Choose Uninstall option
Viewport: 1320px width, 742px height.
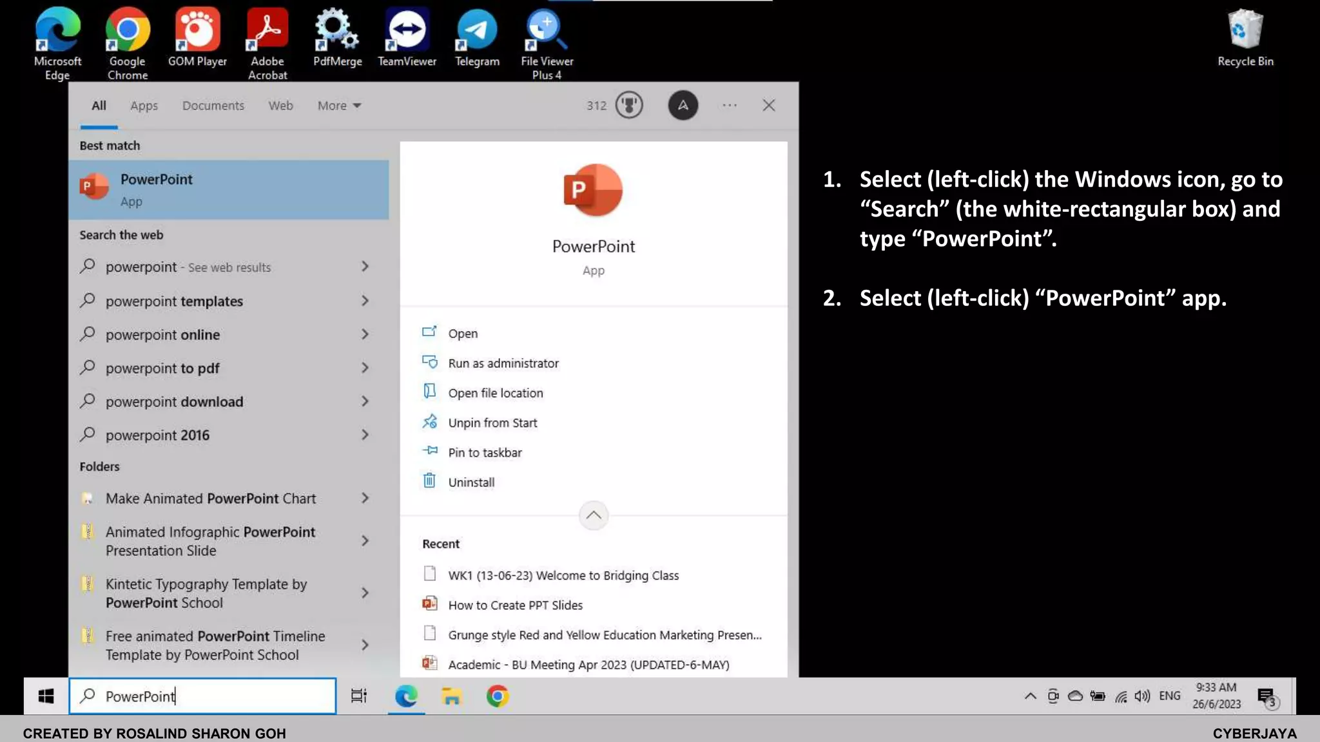tap(471, 482)
